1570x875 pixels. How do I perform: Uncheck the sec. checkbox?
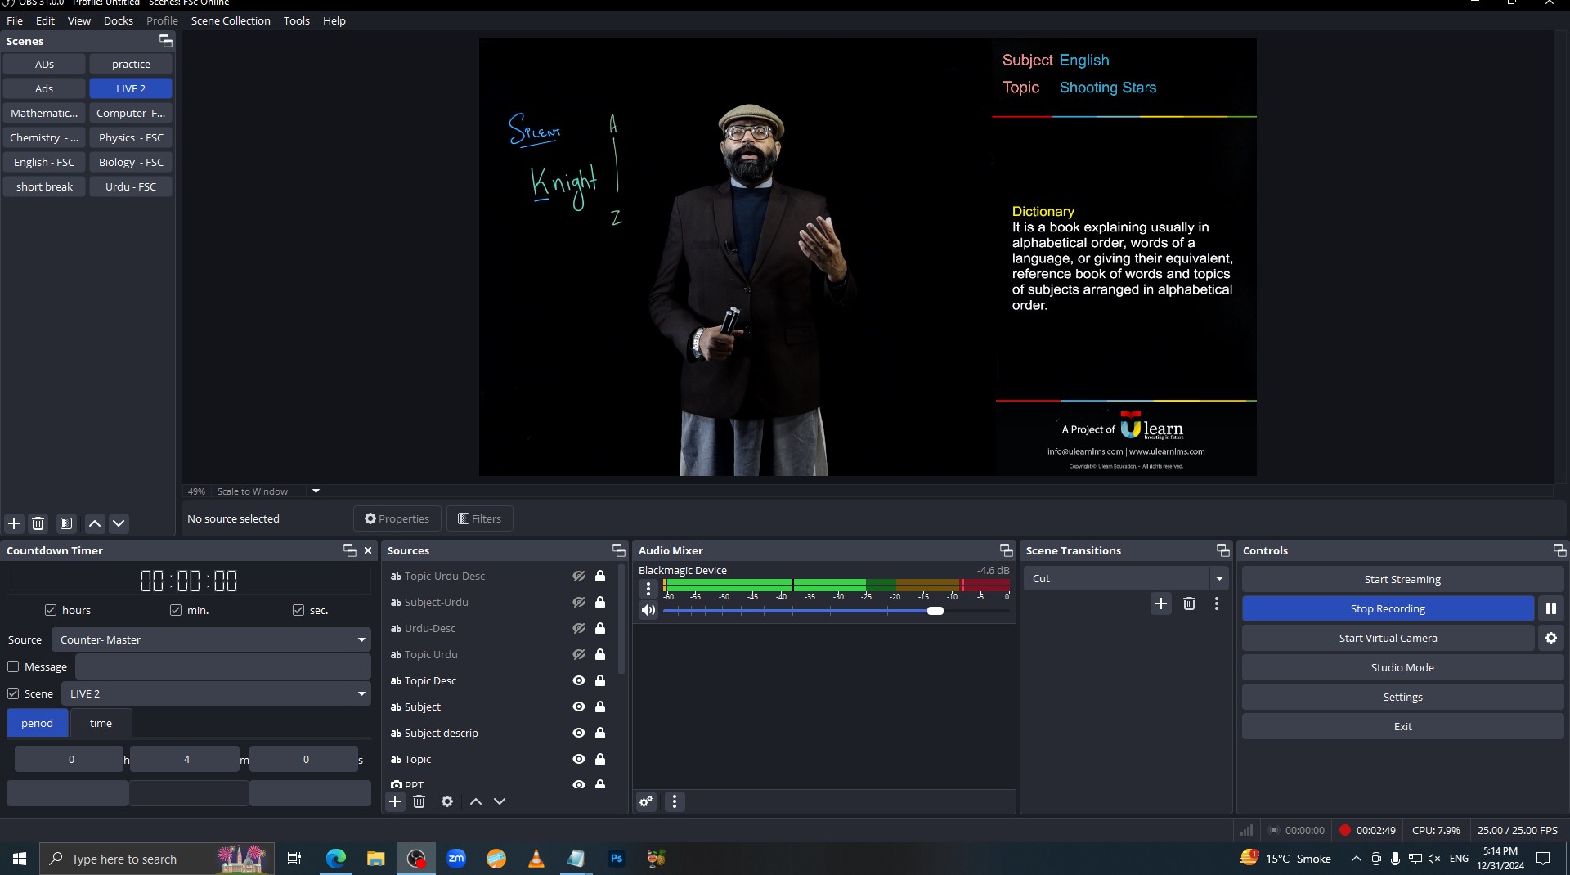(298, 610)
